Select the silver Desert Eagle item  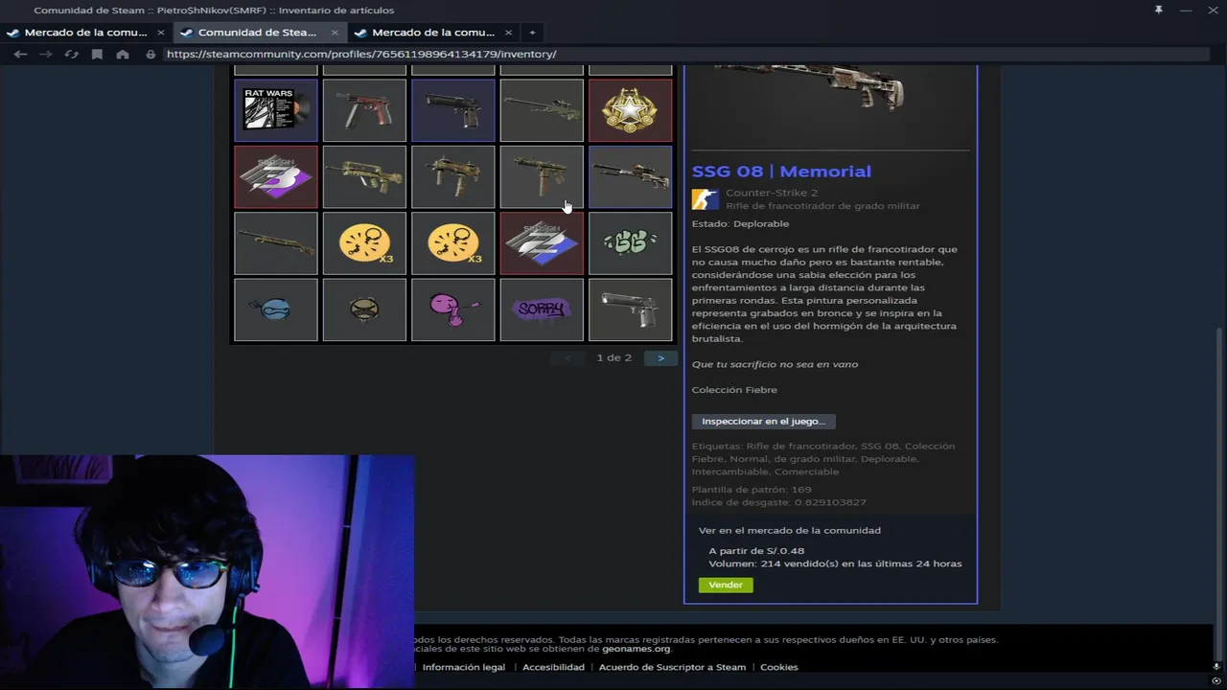[x=630, y=310]
